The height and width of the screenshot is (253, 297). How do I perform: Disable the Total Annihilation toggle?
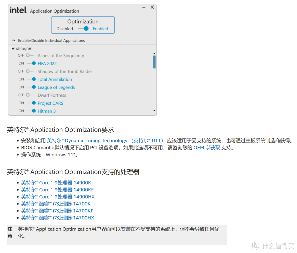coord(31,79)
